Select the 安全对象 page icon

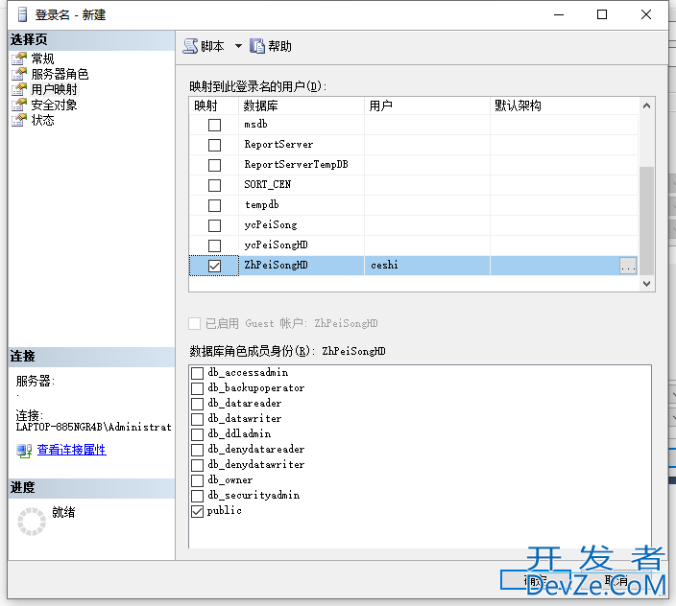click(x=19, y=105)
